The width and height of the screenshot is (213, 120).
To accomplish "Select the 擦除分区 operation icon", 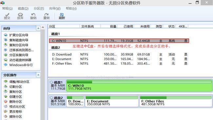I will tap(6, 116).
